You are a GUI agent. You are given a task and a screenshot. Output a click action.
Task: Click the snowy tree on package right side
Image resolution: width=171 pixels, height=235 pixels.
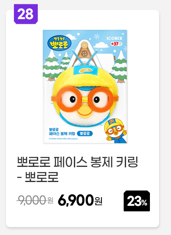119,67
